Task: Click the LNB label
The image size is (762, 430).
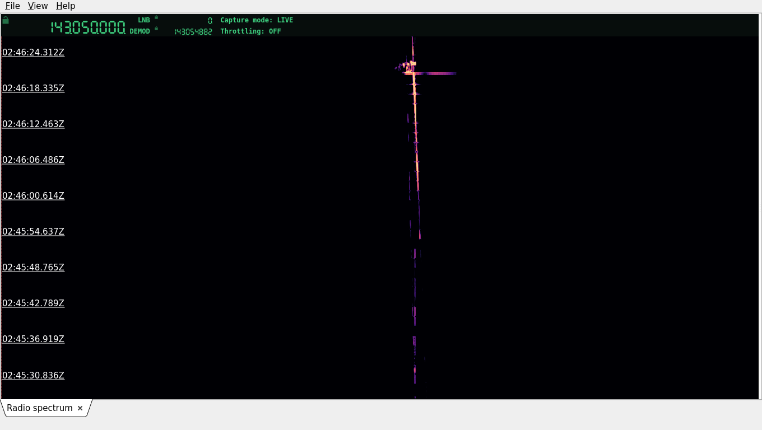Action: [x=144, y=20]
